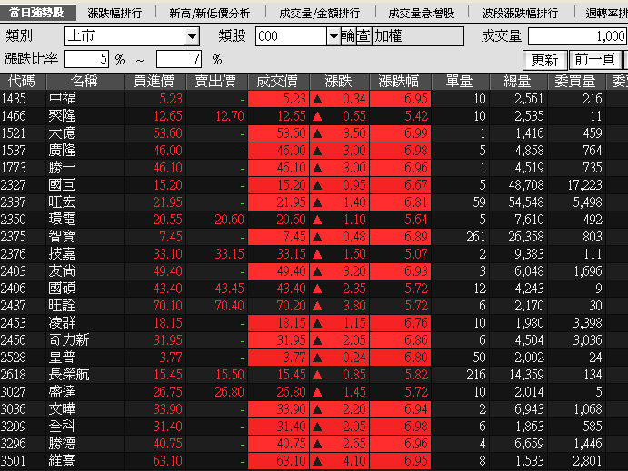
Task: Sort by 代碼 column header
Action: point(23,81)
